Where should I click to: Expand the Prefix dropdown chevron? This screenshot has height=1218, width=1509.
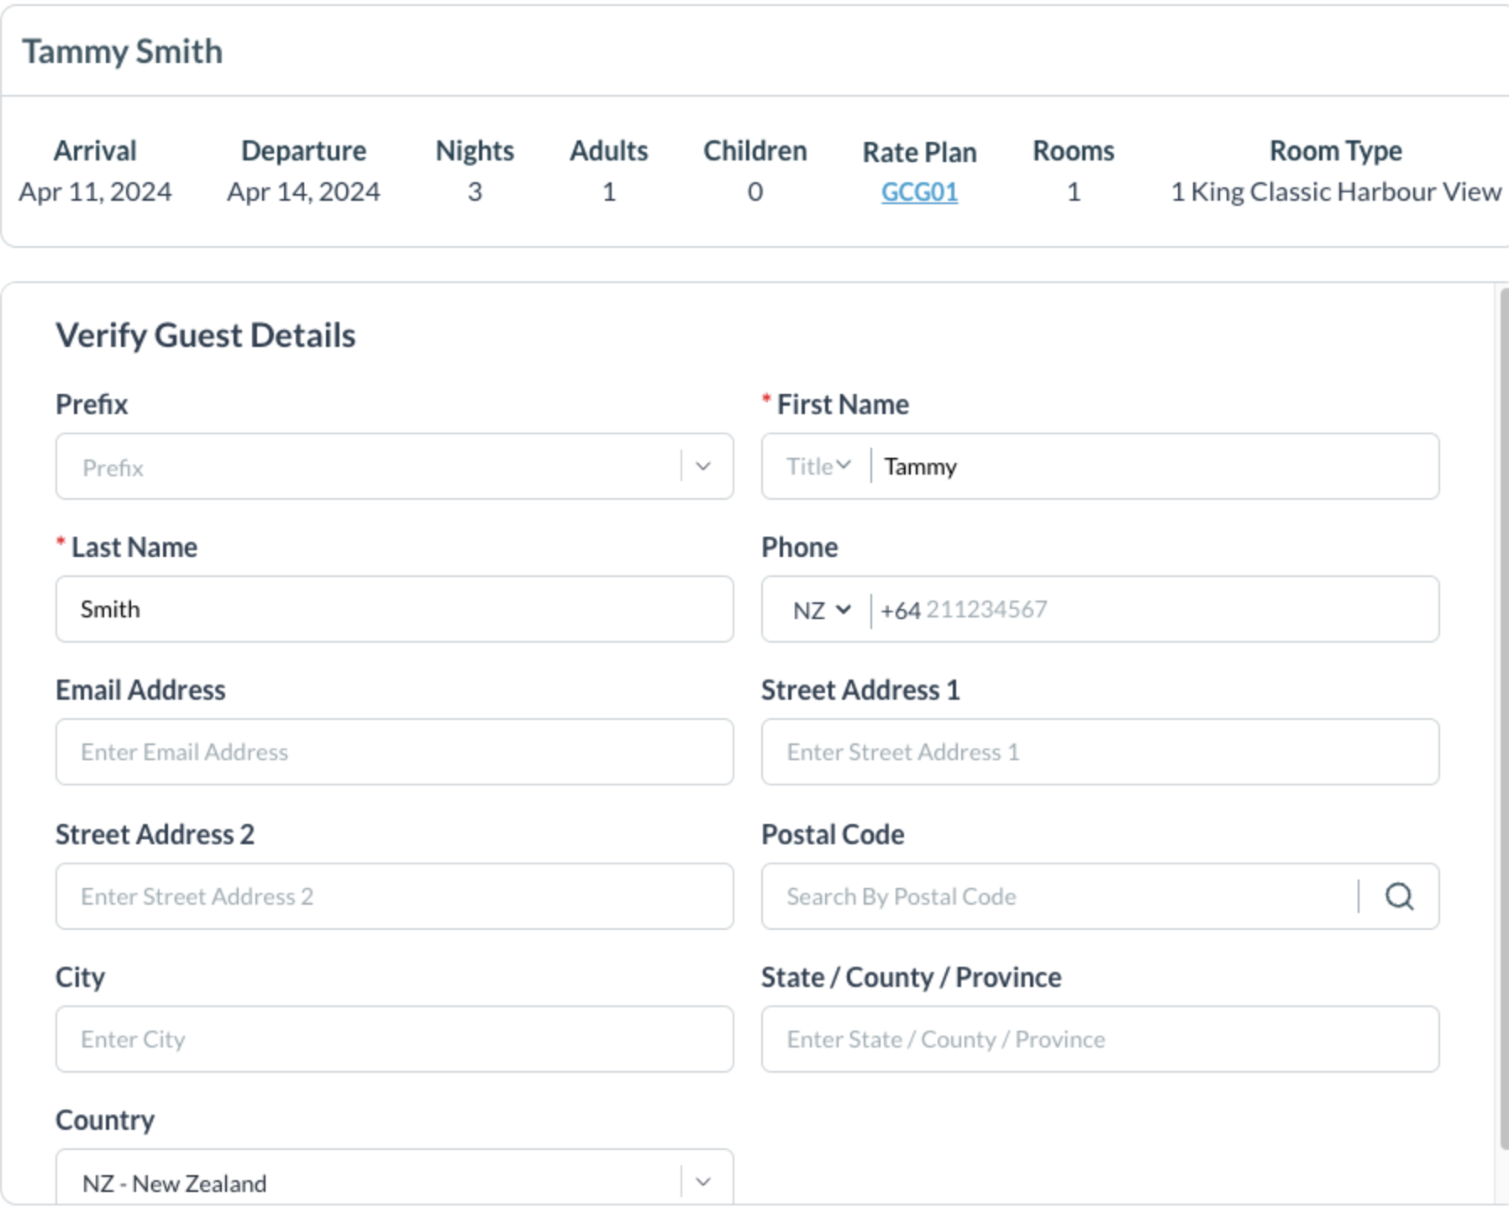coord(703,466)
